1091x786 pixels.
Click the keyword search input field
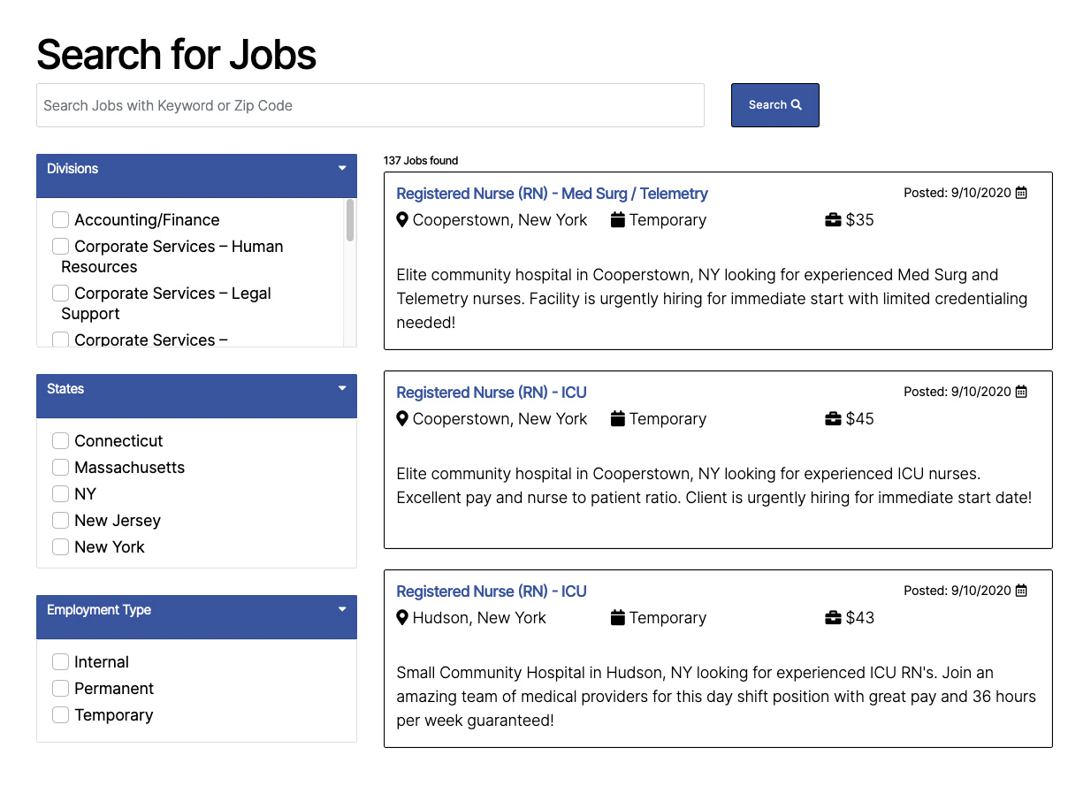(x=370, y=104)
